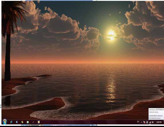The height and width of the screenshot is (127, 164).
Task: Open the EN language bar selector
Action: click(x=138, y=122)
